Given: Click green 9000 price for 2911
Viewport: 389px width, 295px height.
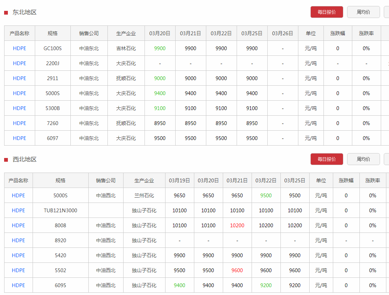Looking at the screenshot, I should [160, 78].
